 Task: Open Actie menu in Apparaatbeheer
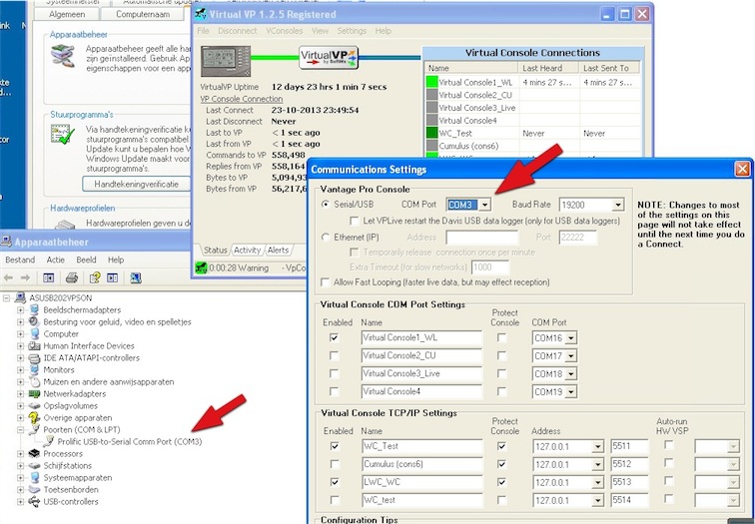pos(55,260)
